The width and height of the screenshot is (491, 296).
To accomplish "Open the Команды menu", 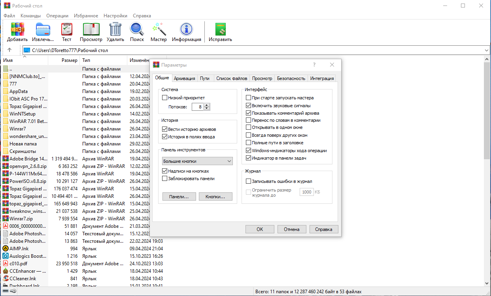I will coord(31,16).
